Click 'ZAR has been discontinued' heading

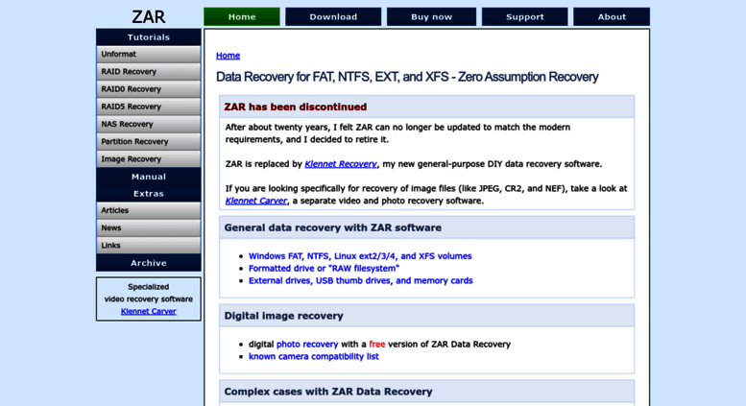pos(296,107)
